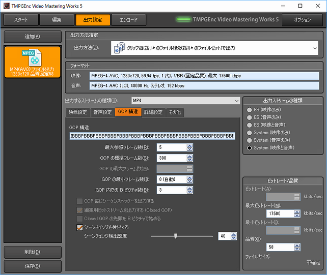This screenshot has width=327, height=275.
Task: Switch to 音声設定 tab
Action: pyautogui.click(x=102, y=112)
